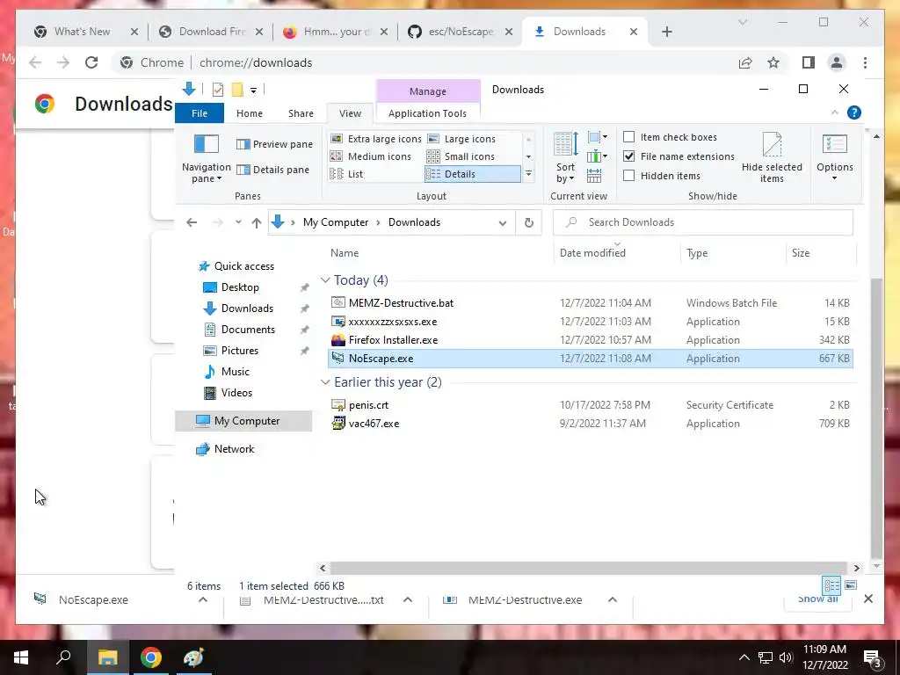The image size is (900, 675).
Task: Toggle the Details pane button
Action: (272, 170)
